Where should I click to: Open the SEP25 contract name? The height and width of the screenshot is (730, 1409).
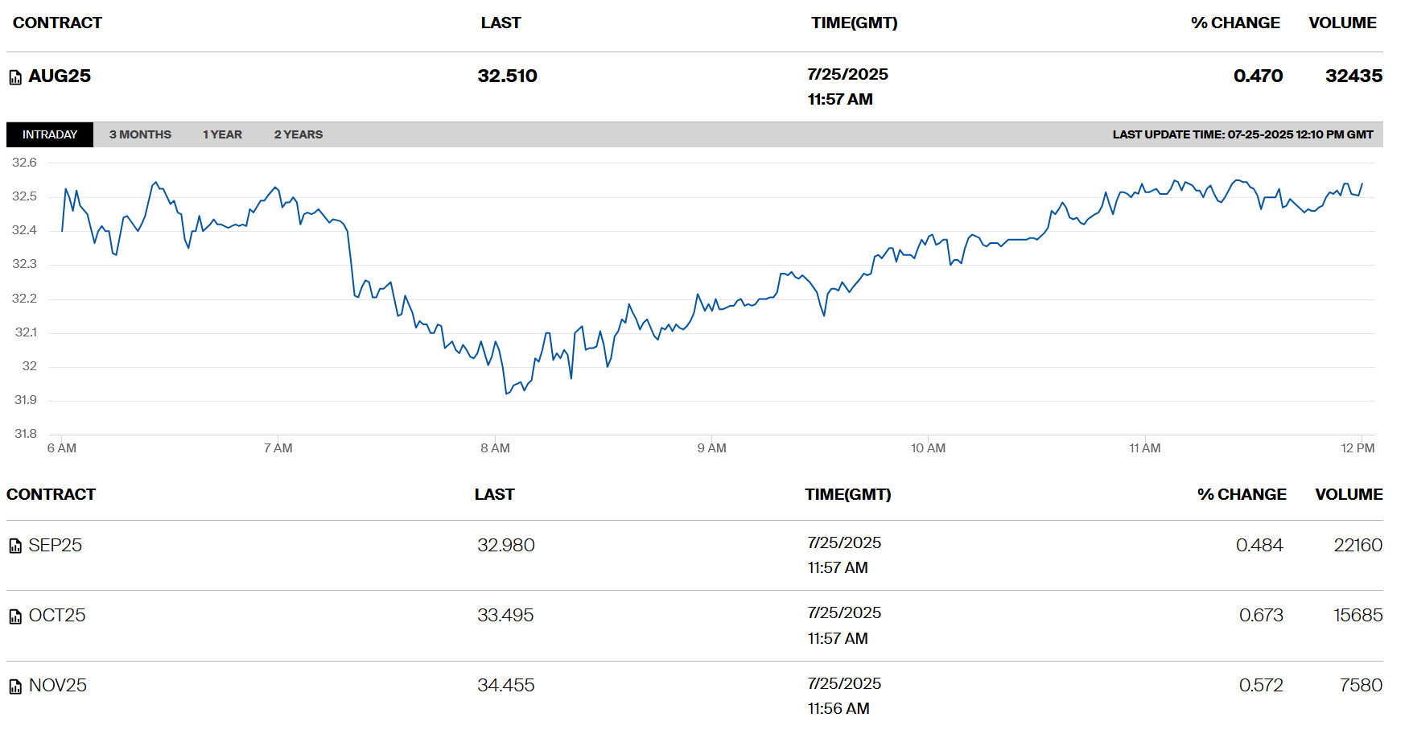point(56,546)
